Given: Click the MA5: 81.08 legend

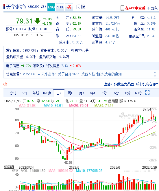Looking at the screenshot, I should point(27,106).
